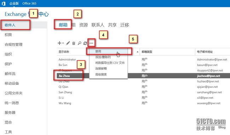Click the refresh icon
230x135 pixels.
click(85, 43)
